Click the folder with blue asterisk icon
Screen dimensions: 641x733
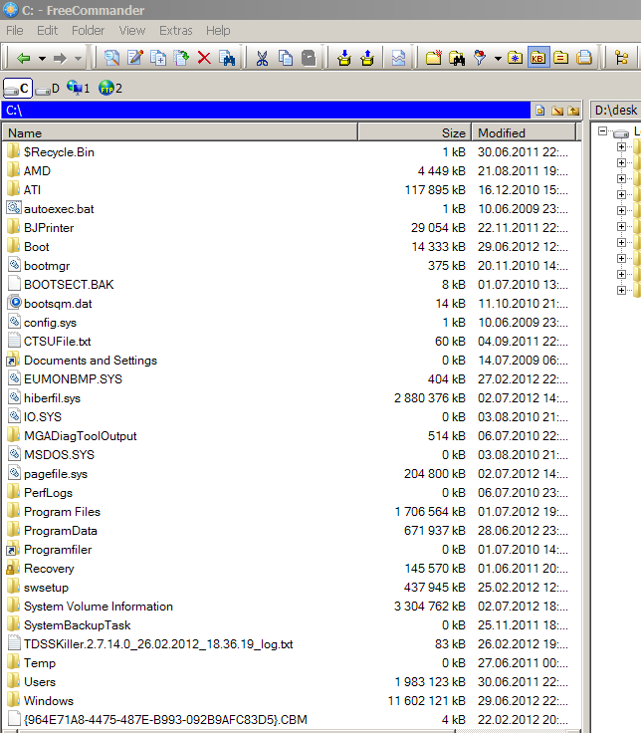tap(515, 58)
